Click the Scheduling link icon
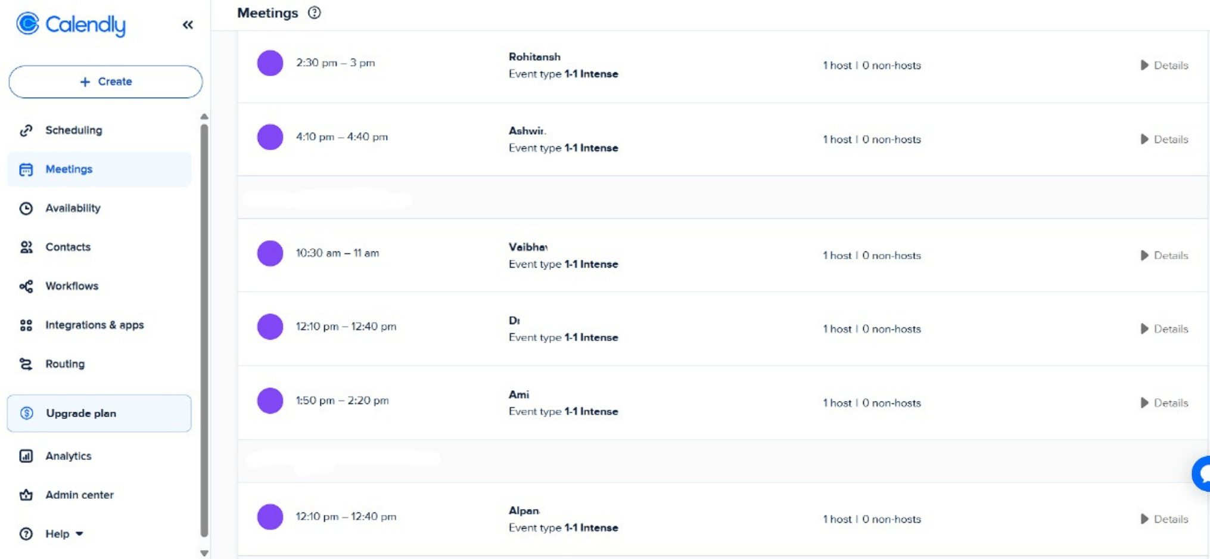This screenshot has width=1210, height=559. tap(26, 131)
